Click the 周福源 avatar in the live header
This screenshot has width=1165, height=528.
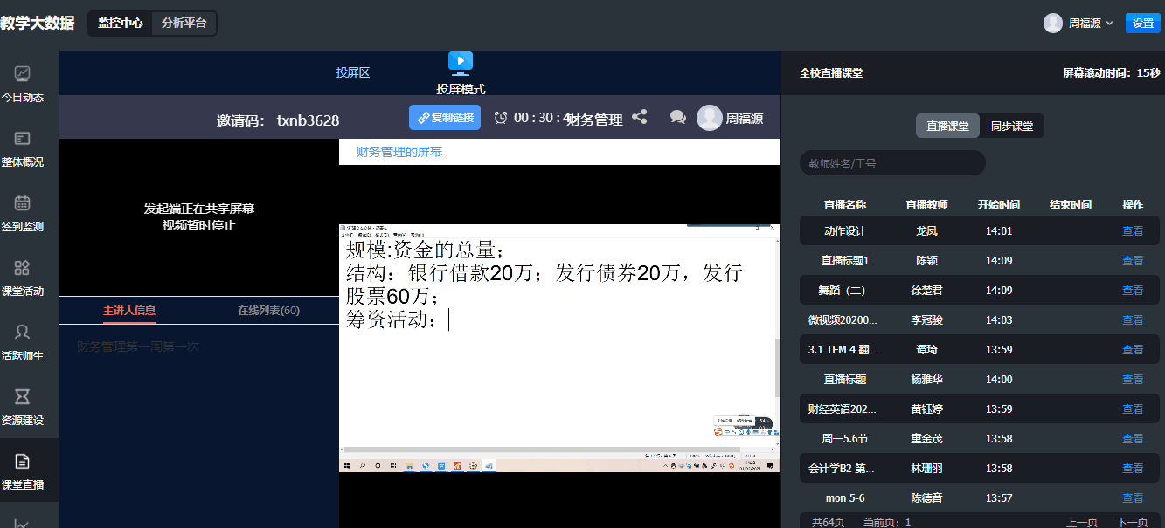pyautogui.click(x=709, y=118)
